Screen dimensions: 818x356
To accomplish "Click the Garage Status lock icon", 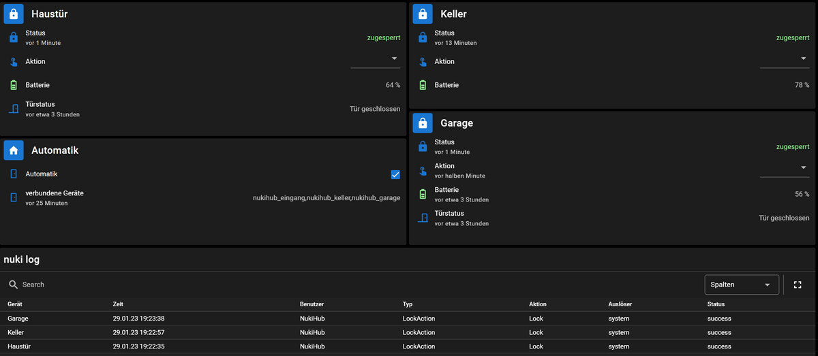I will coord(423,146).
